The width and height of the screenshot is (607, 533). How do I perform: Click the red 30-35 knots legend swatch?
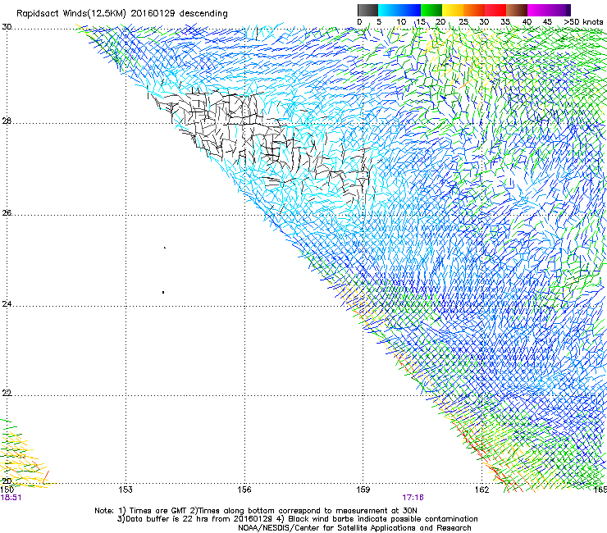pos(495,10)
